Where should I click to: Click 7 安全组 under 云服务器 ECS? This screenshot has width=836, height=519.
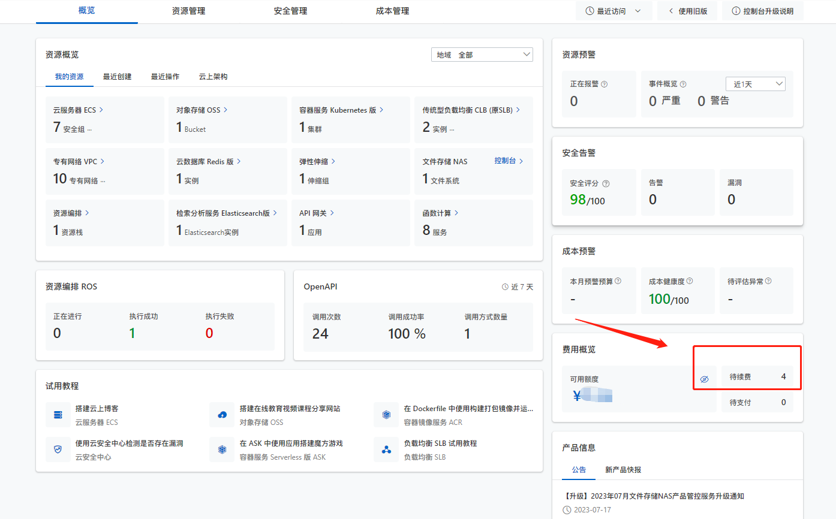click(73, 128)
